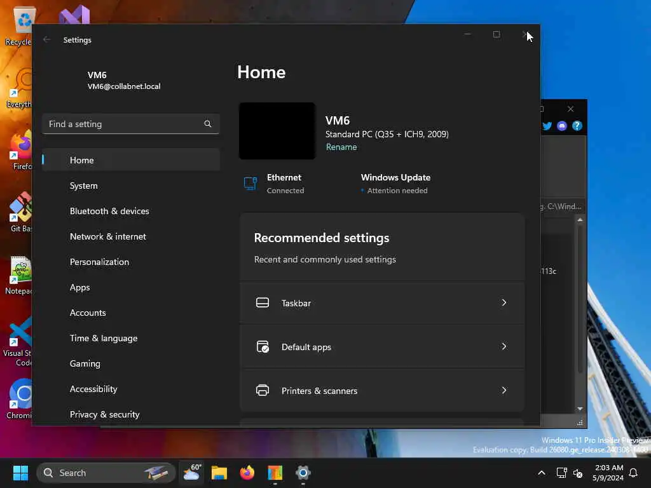
Task: Open the notification bell
Action: 633,473
